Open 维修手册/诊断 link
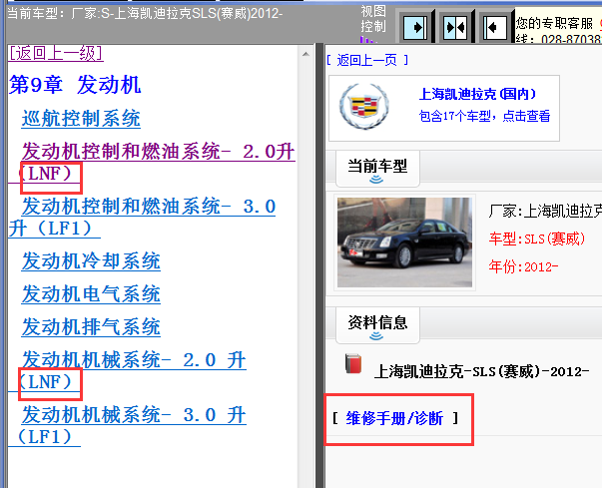 [394, 418]
